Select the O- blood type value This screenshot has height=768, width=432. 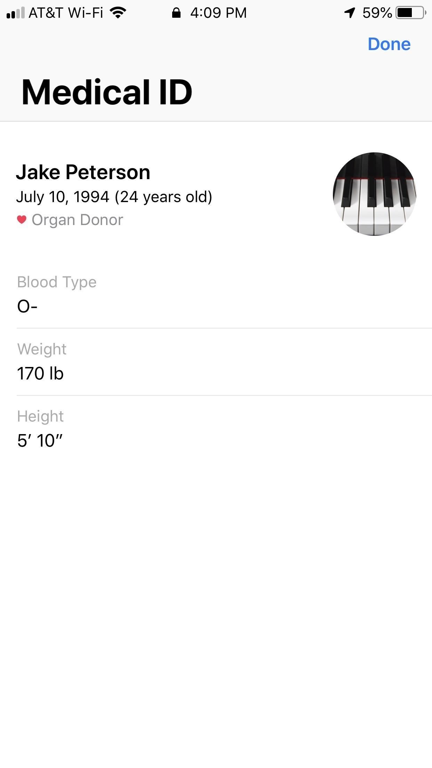click(27, 306)
